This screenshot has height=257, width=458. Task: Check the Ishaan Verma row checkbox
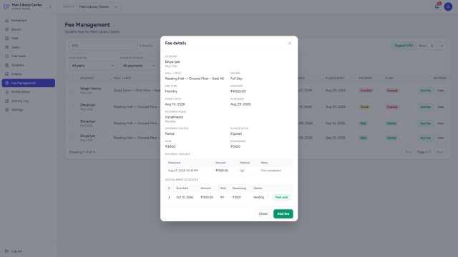point(71,91)
